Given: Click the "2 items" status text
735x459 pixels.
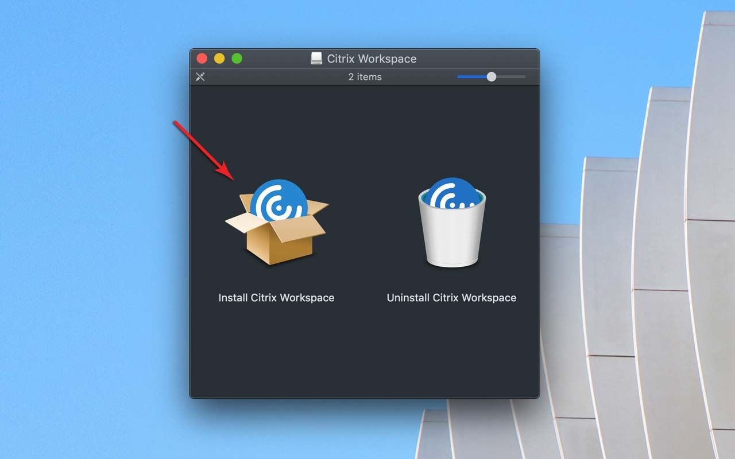Looking at the screenshot, I should (x=365, y=77).
